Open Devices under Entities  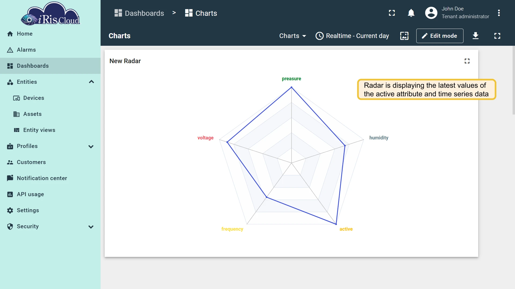click(x=50, y=98)
